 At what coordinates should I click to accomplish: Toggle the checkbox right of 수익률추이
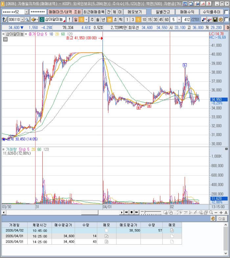pyautogui.click(x=227, y=12)
